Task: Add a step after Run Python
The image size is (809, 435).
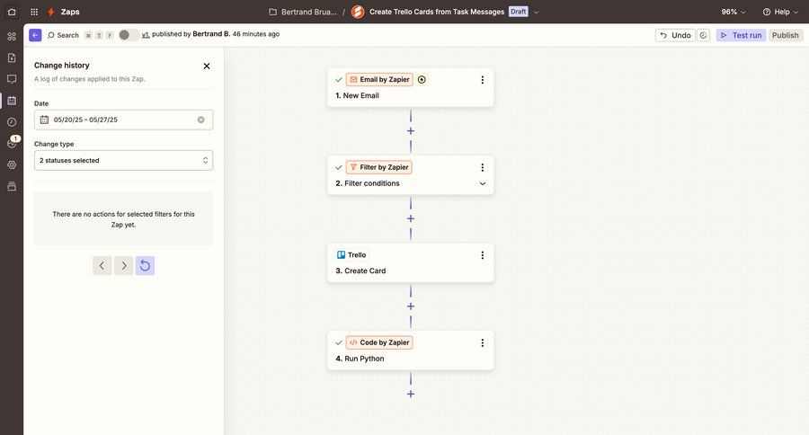Action: (411, 395)
